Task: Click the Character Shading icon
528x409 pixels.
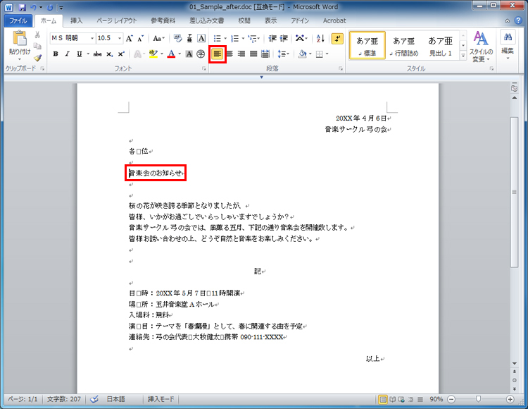Action: tap(189, 54)
